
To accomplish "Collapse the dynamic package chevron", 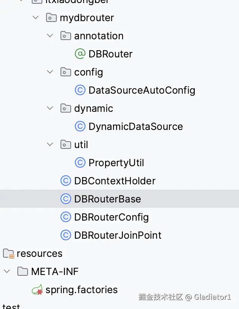I will (50, 108).
